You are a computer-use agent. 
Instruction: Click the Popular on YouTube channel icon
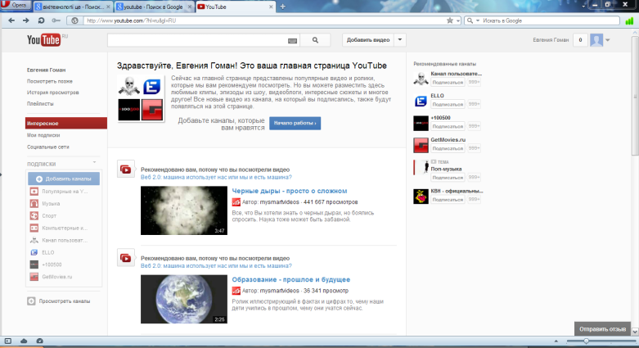pos(34,192)
